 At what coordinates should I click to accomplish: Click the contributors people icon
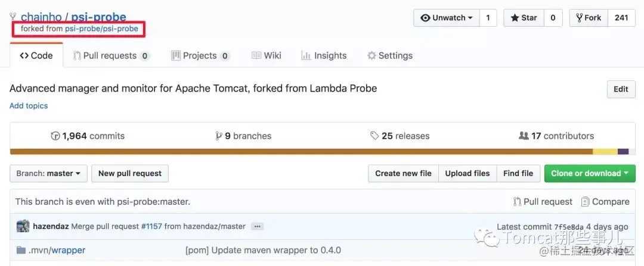[x=524, y=136]
